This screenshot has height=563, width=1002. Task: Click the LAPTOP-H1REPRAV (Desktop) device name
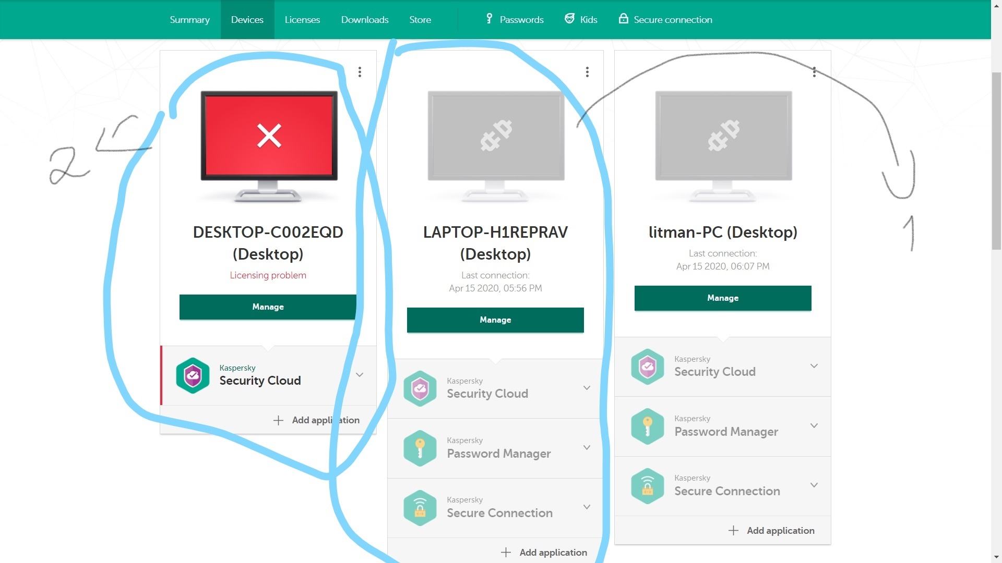click(x=495, y=243)
